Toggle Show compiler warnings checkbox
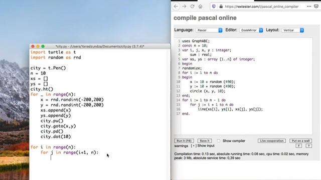321x180 pixels. (x=219, y=141)
